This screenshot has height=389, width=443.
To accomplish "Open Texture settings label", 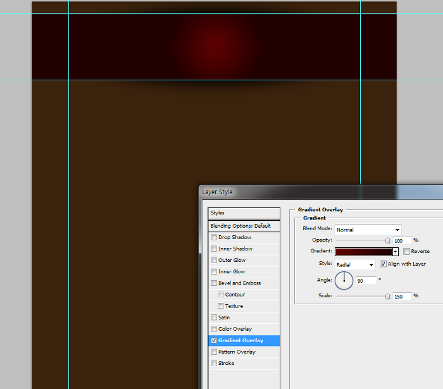I will coord(234,306).
